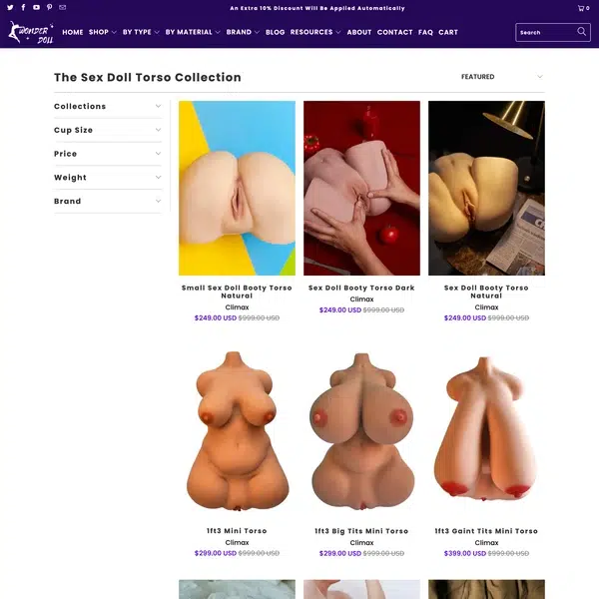Image resolution: width=599 pixels, height=599 pixels.
Task: Expand the Brand filter in sidebar
Action: (x=108, y=201)
